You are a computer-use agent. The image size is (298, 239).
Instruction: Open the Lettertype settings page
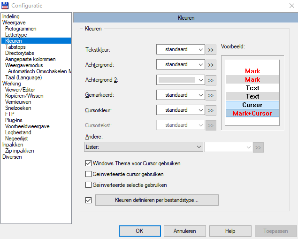point(16,35)
